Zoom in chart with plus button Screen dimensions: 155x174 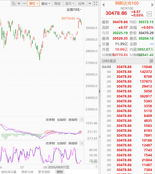pyautogui.click(x=19, y=4)
